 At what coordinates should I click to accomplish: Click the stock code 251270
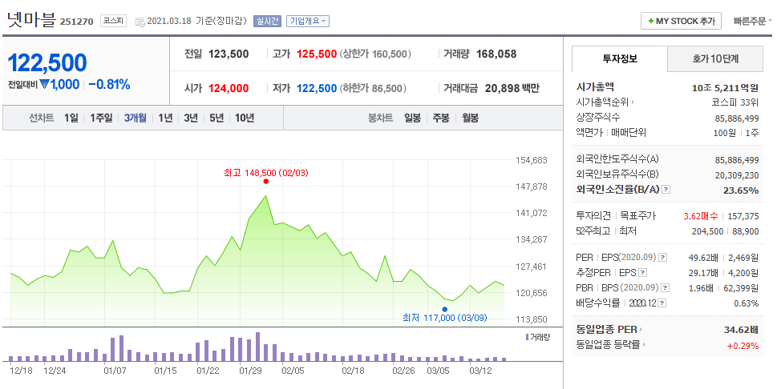click(77, 22)
